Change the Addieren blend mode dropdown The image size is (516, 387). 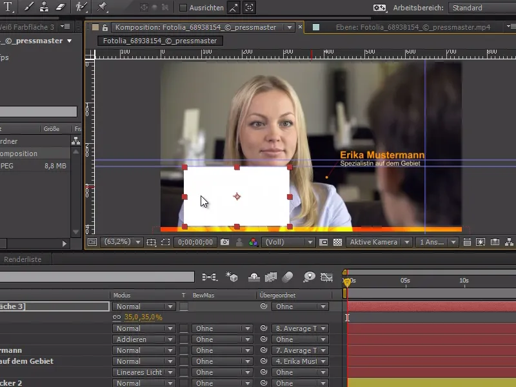[143, 339]
